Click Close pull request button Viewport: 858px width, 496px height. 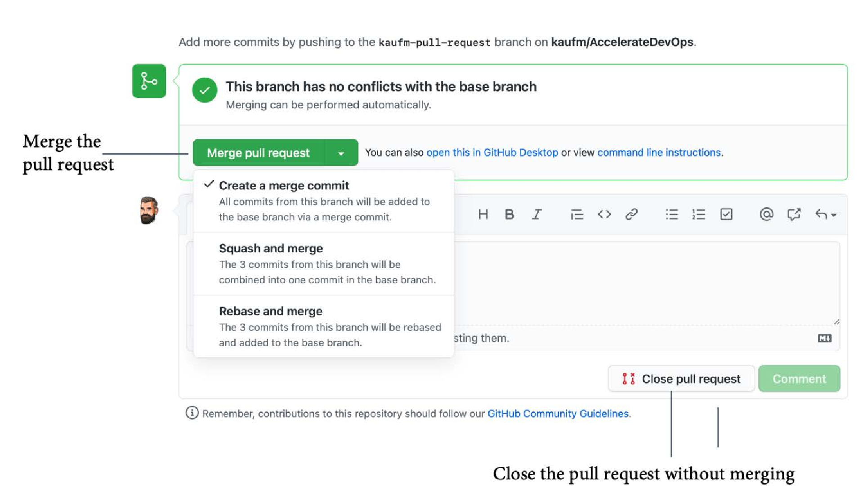coord(681,379)
